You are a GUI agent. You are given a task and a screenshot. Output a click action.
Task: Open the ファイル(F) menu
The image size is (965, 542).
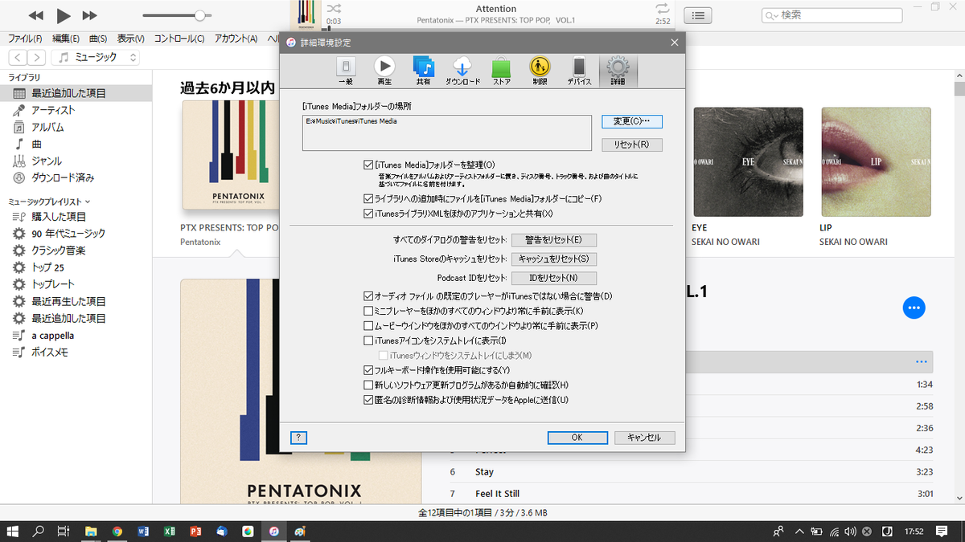25,39
